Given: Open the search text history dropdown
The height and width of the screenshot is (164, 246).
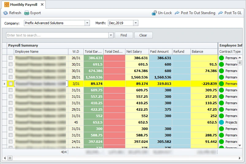Looking at the screenshot, I should (x=111, y=35).
